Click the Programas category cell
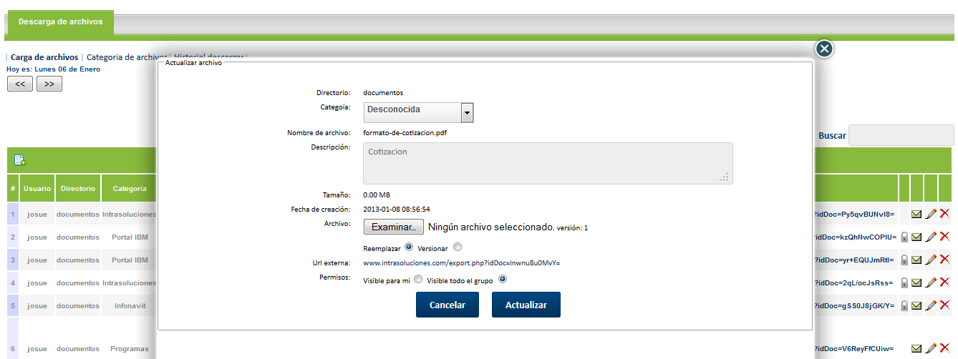958x359 pixels. [129, 348]
